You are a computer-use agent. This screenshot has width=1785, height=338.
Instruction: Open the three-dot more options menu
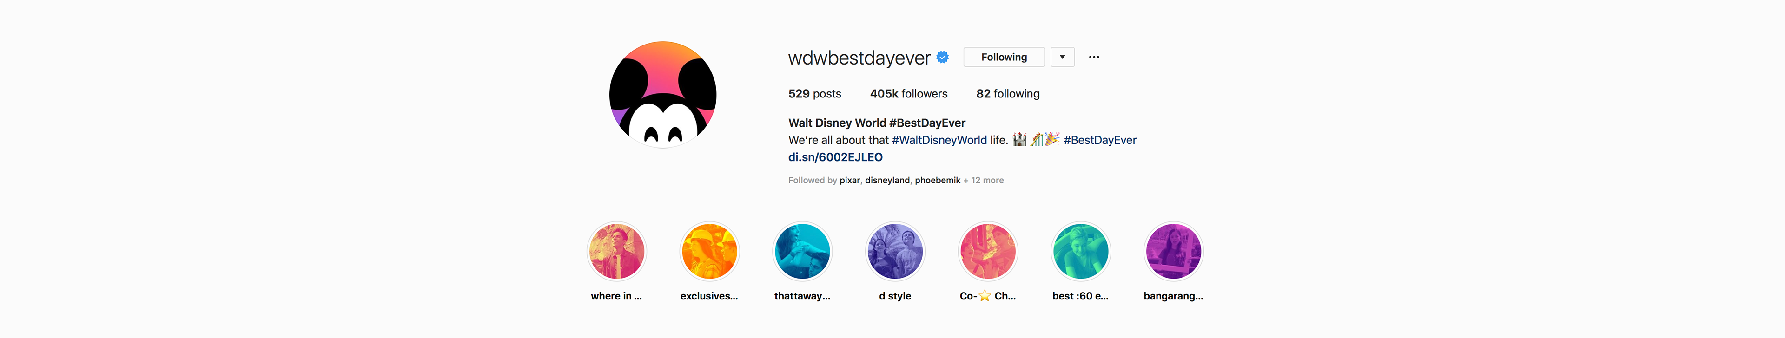point(1093,58)
